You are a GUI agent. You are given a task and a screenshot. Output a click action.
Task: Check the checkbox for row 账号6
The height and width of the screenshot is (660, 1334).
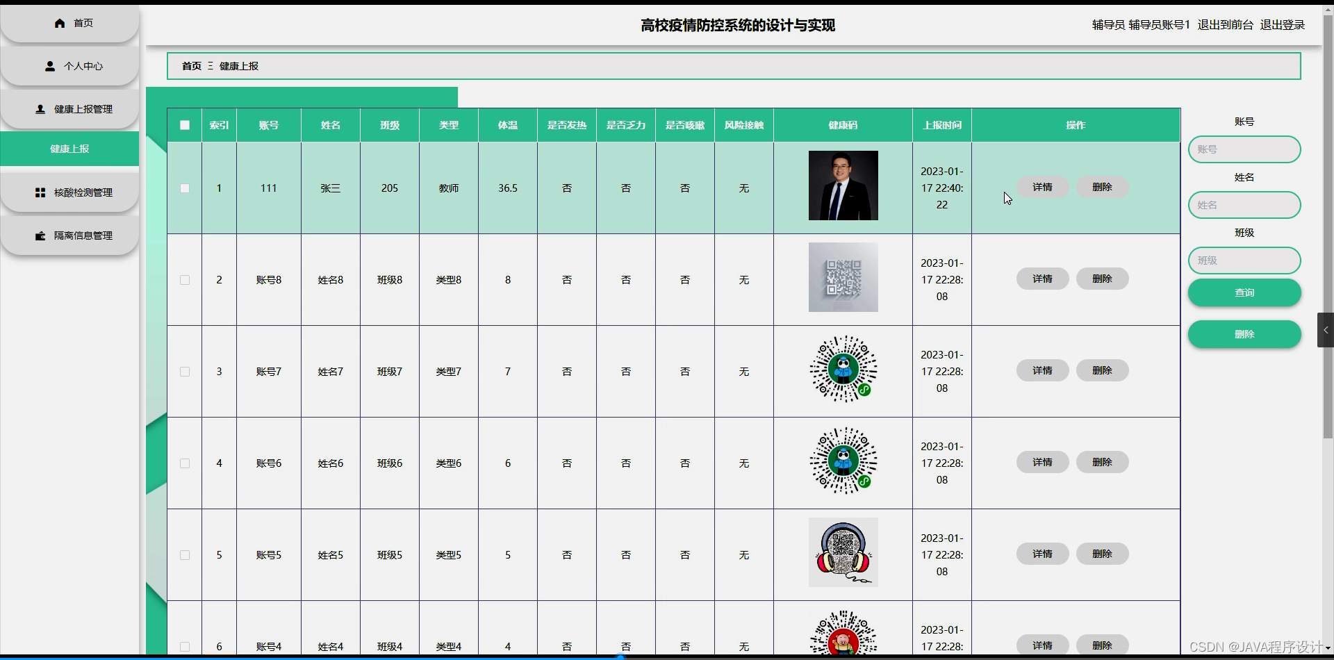pos(185,463)
